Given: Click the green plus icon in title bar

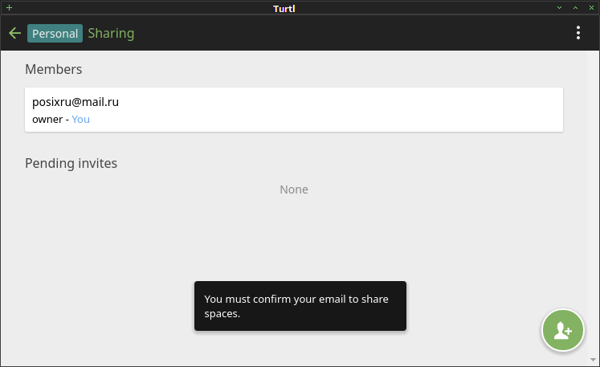Looking at the screenshot, I should (x=9, y=8).
